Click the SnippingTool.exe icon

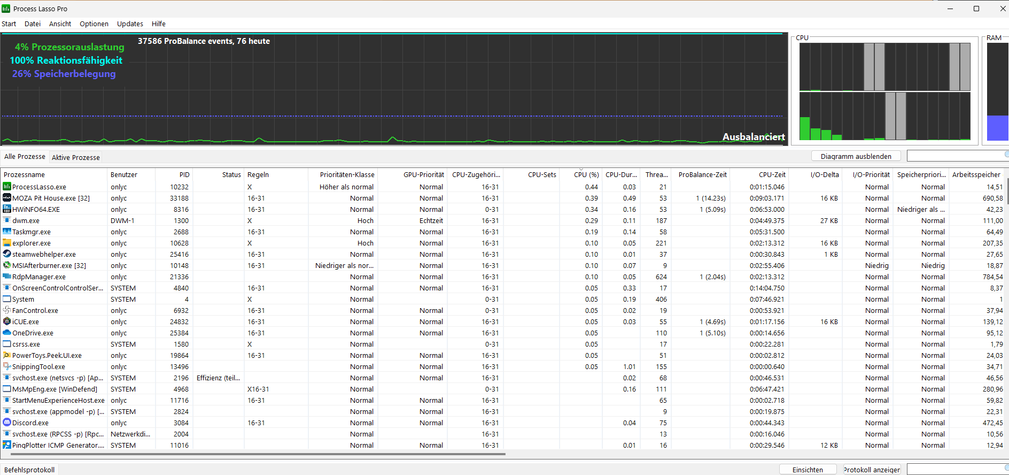pos(7,366)
